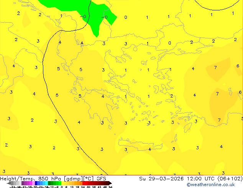Pick the light pink legend swatch
Viewport: 243px width, 188px height.
33,183
